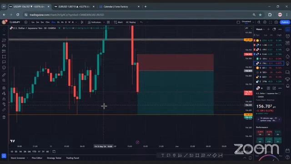The image size is (291, 164).
Task: Open the user profile avatar menu
Action: [4, 22]
